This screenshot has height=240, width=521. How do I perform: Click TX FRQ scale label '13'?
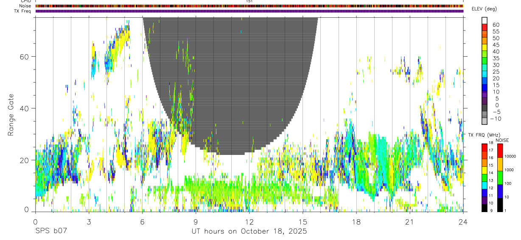(x=491, y=180)
